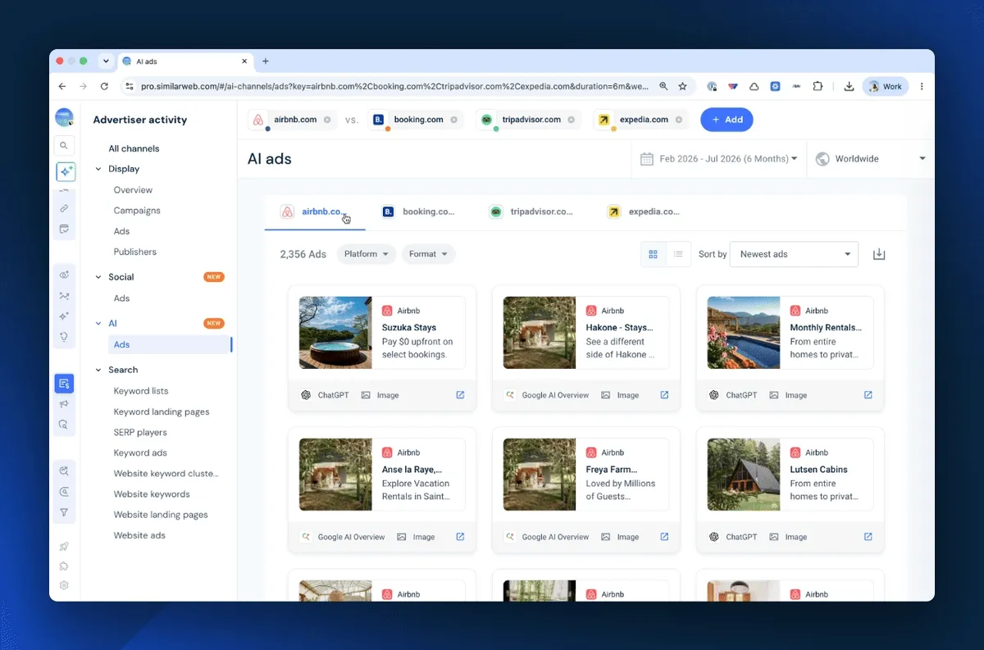Open All channels in the sidebar

point(134,148)
